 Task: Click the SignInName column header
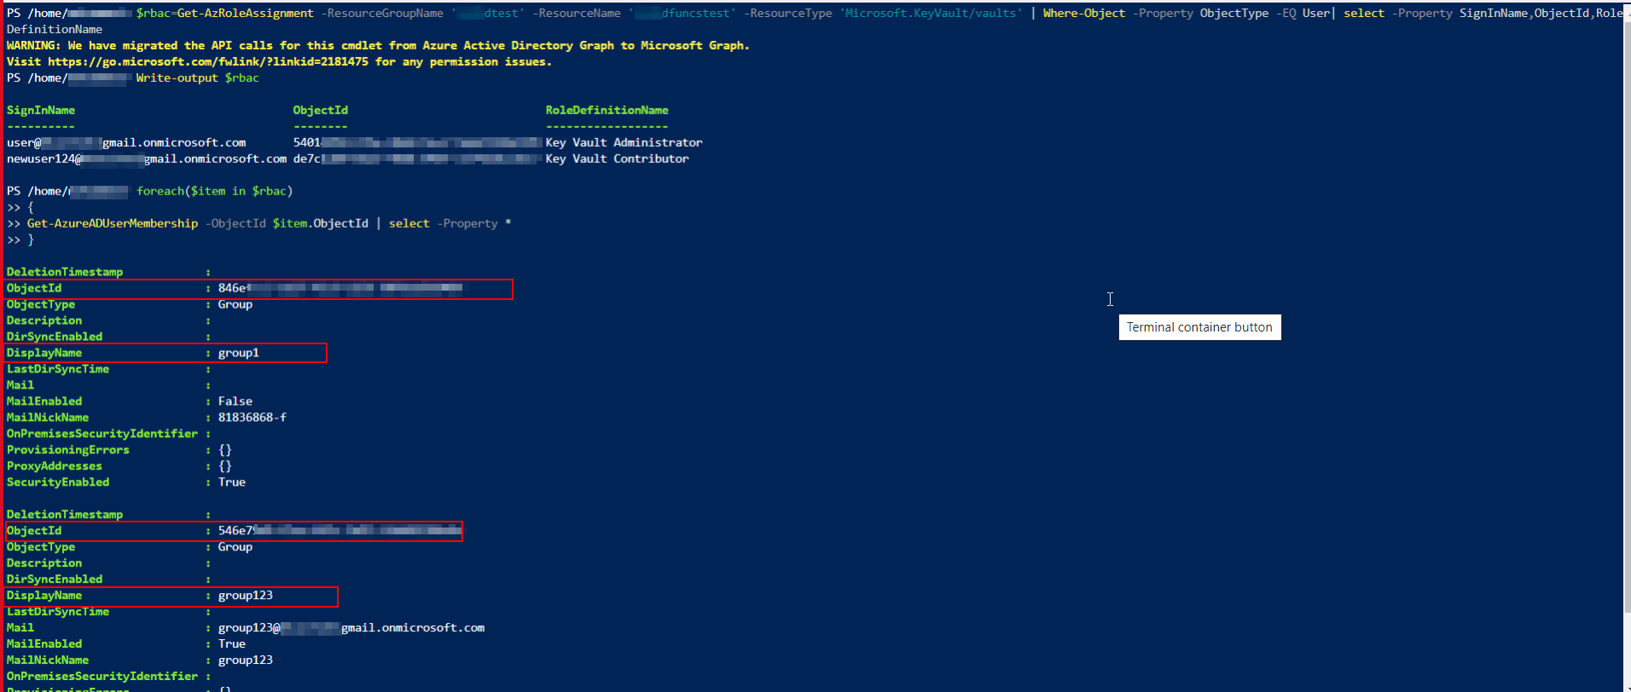click(41, 110)
